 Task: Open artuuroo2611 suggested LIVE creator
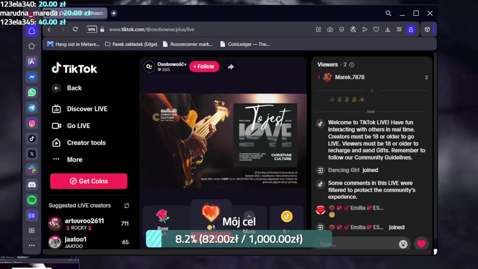pyautogui.click(x=89, y=224)
